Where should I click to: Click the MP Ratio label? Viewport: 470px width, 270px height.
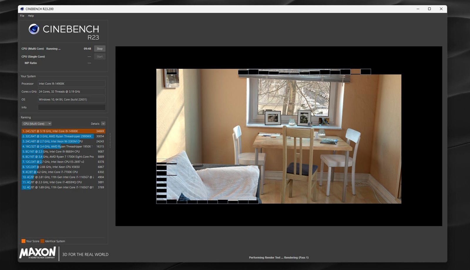31,63
